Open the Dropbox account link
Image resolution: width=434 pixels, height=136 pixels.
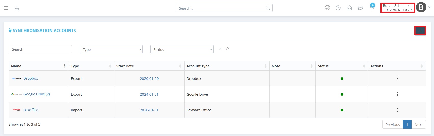[x=31, y=78]
